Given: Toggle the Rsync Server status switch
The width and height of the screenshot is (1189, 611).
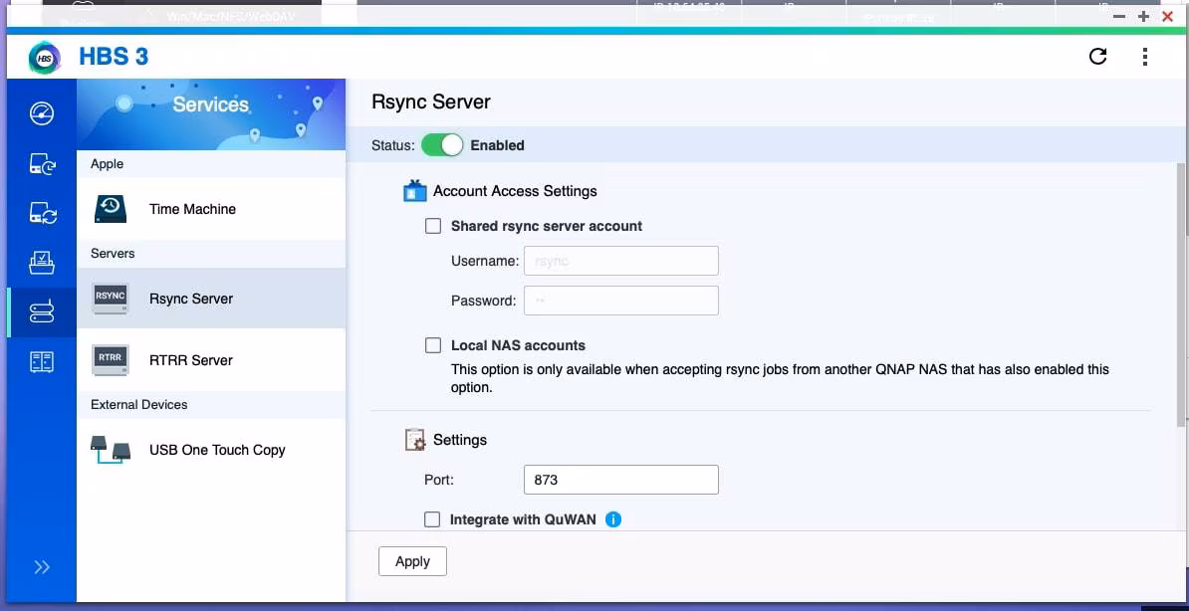Looking at the screenshot, I should (442, 145).
